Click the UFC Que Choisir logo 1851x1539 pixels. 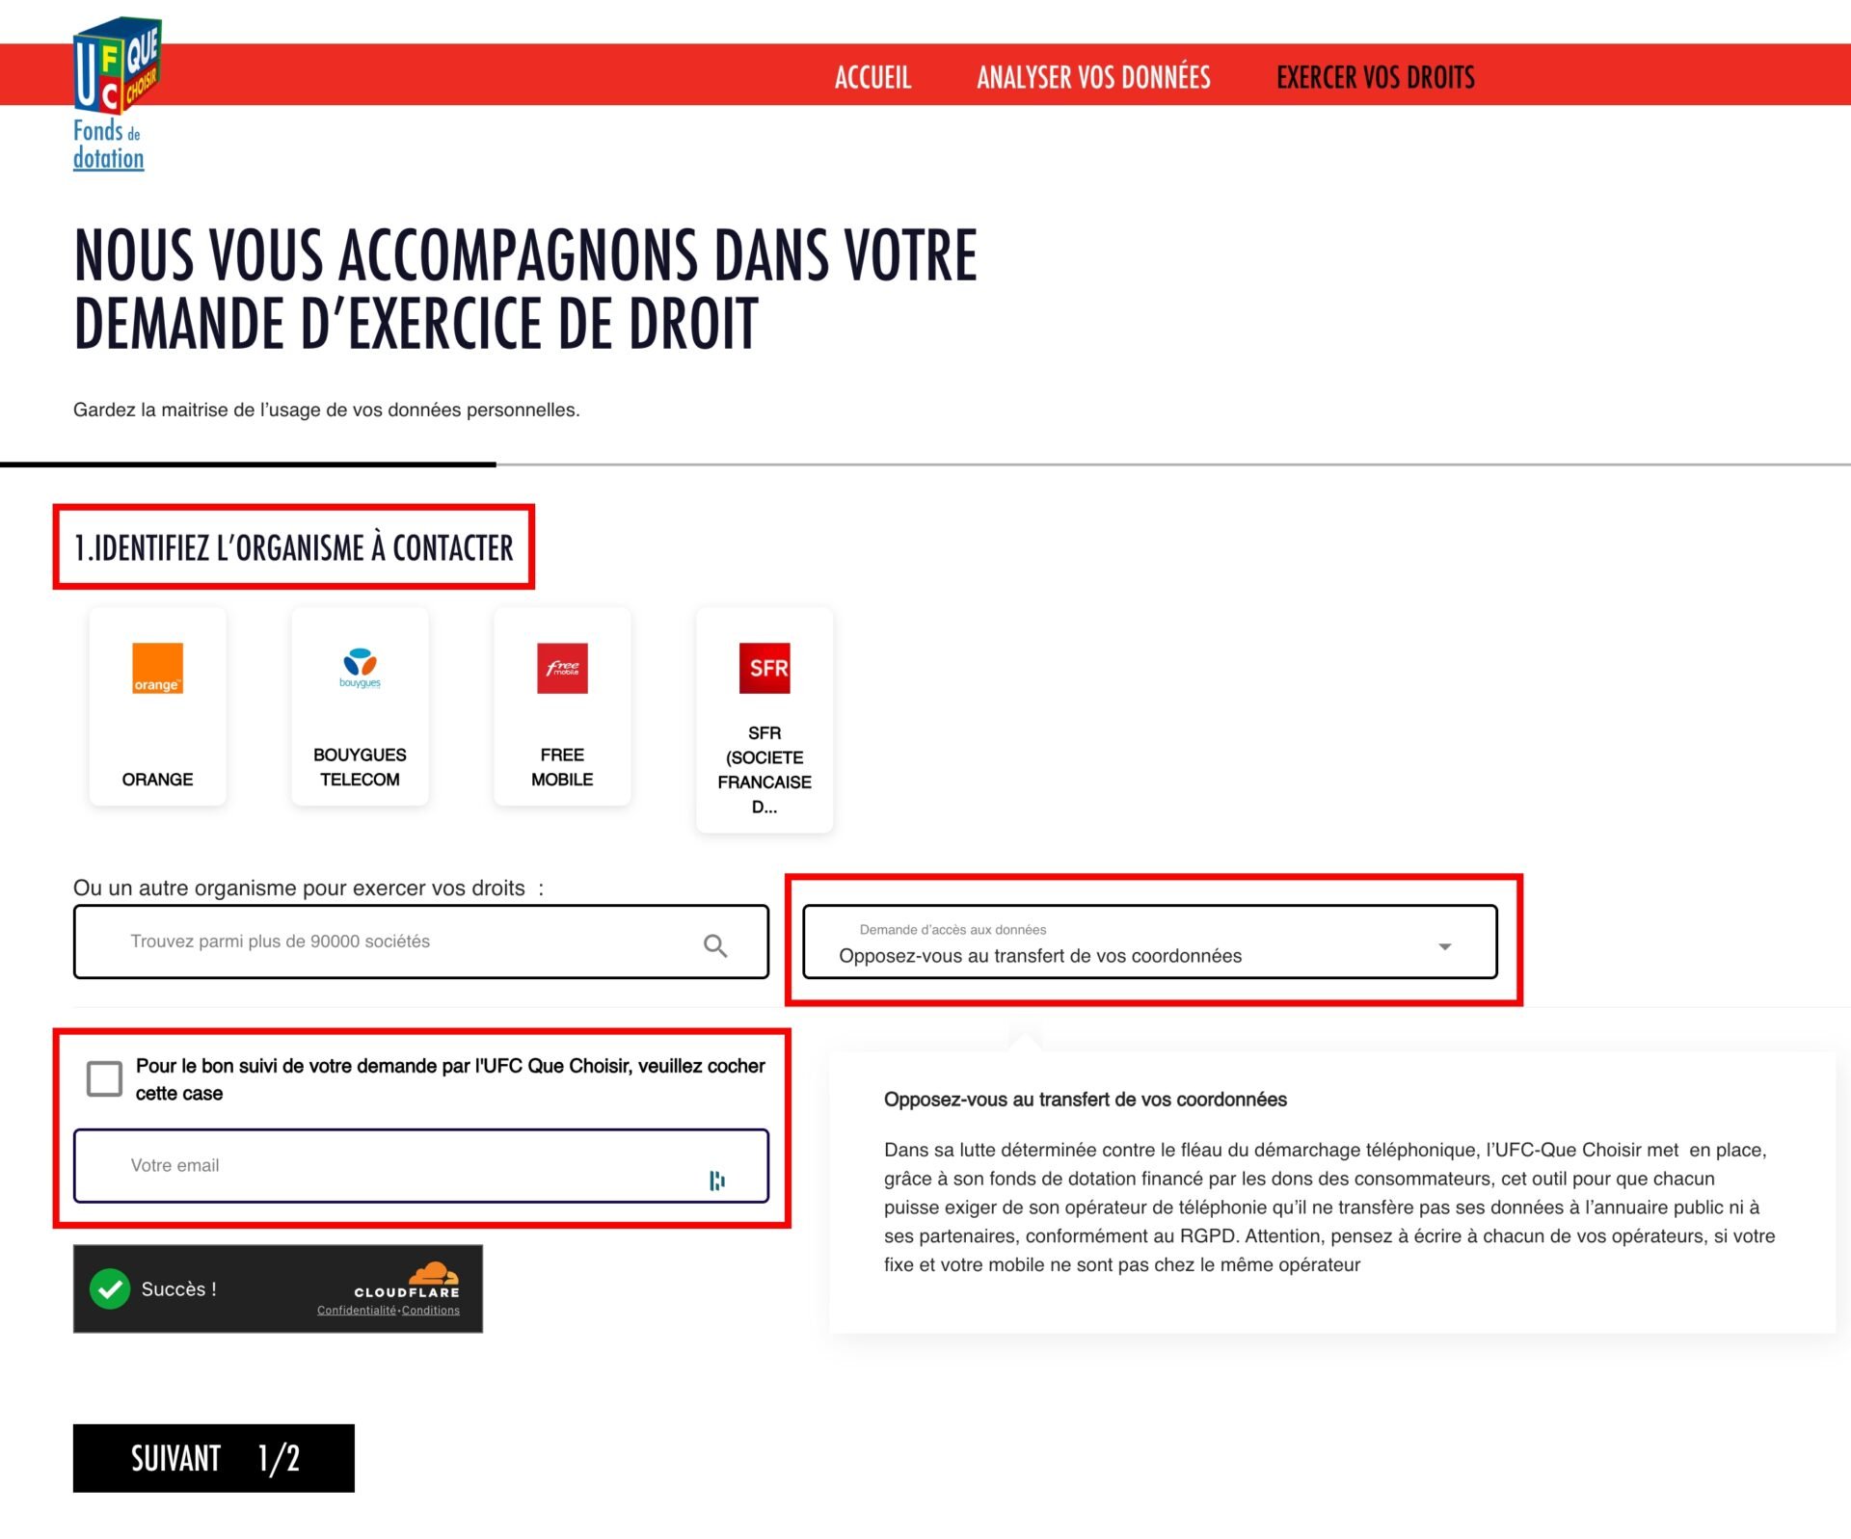coord(118,66)
